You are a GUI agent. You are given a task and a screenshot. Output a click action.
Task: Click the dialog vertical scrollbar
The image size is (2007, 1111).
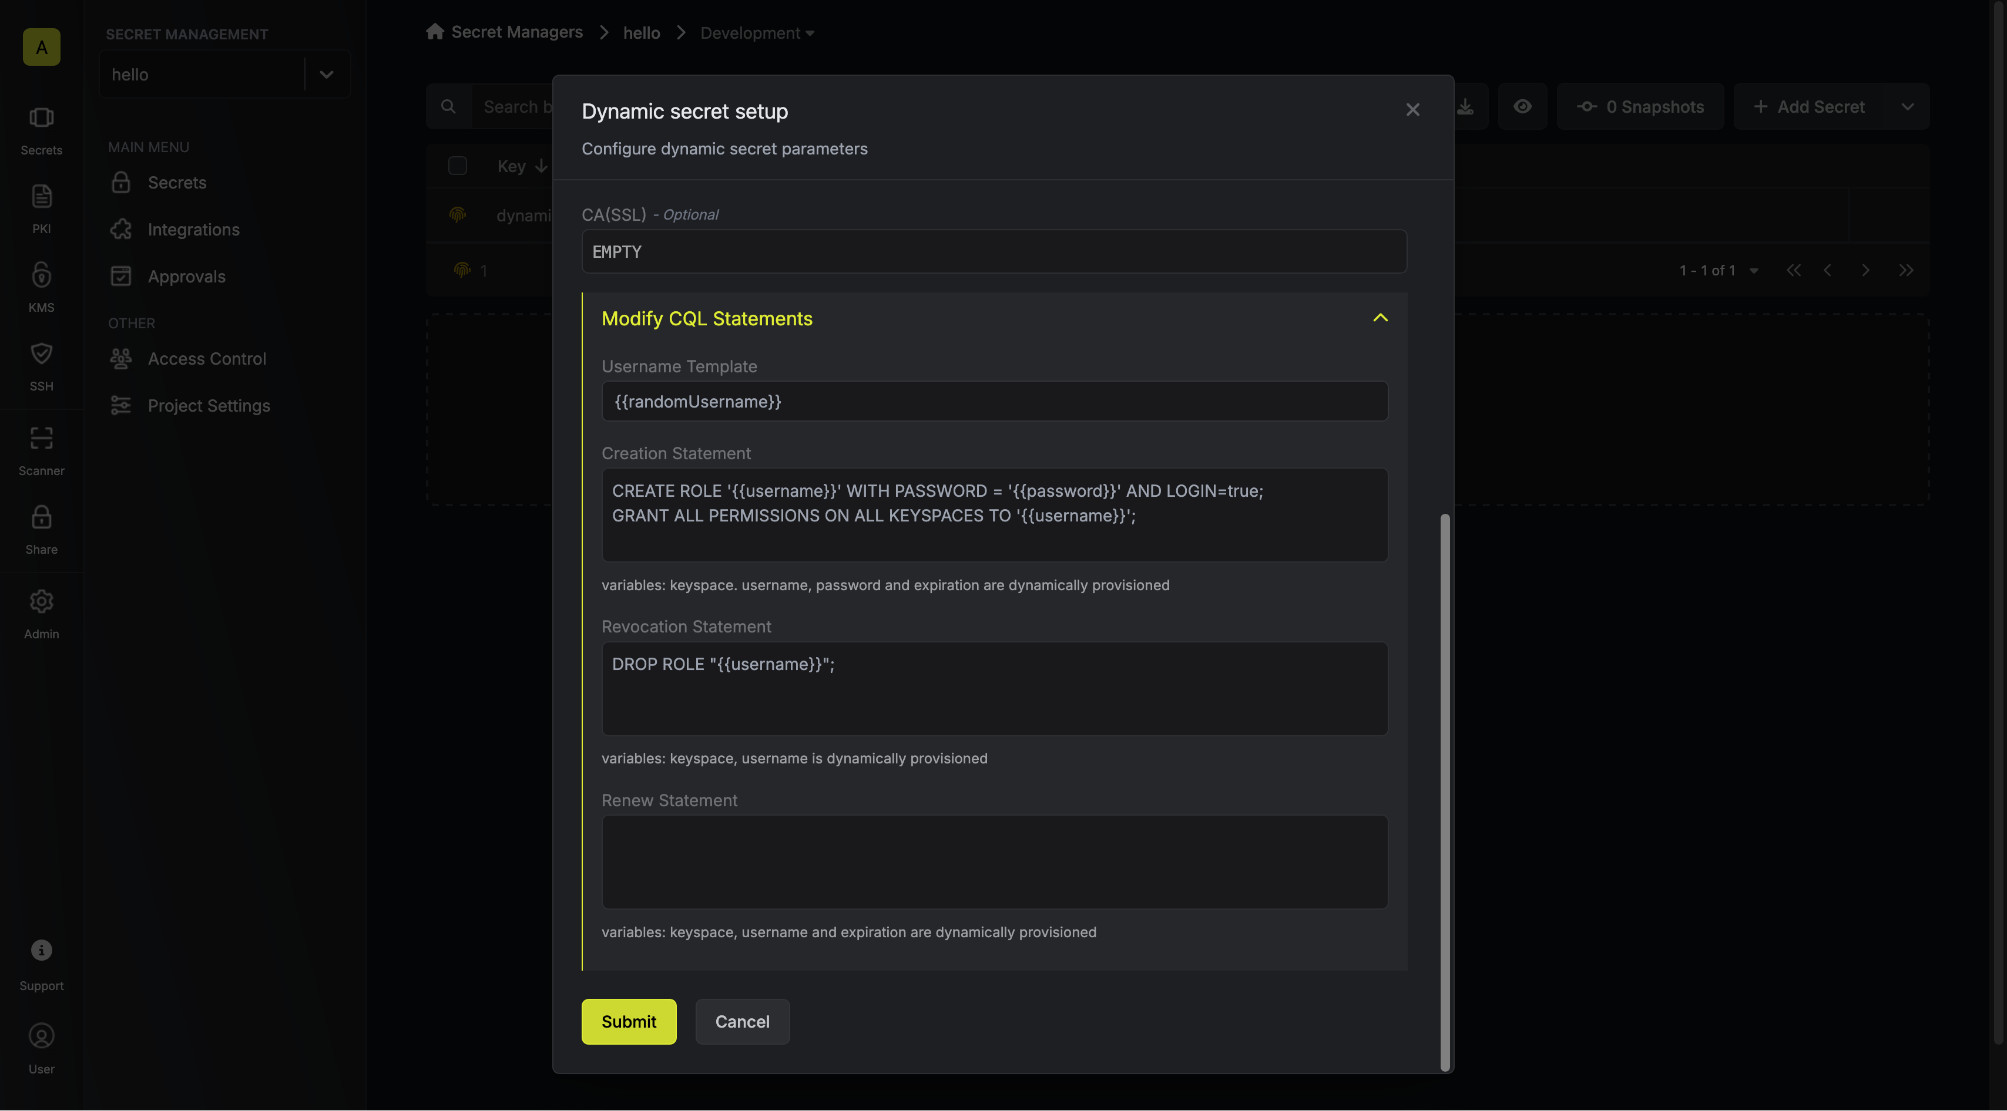pos(1445,792)
